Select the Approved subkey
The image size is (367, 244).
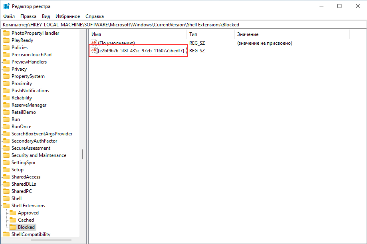coord(28,213)
